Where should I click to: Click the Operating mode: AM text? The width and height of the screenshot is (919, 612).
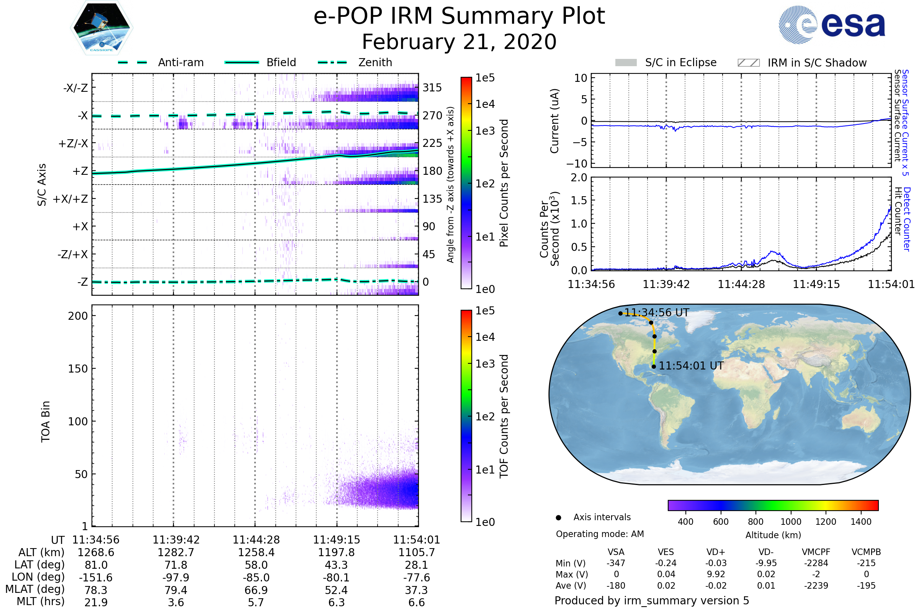(600, 534)
